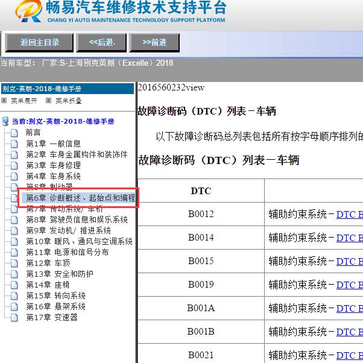Click the page icon beside 第10章
Screen dimensions: 363x363
(14, 241)
